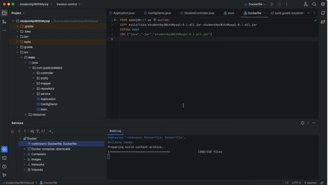329x185 pixels.
Task: Switch to Application.java tab
Action: 122,13
